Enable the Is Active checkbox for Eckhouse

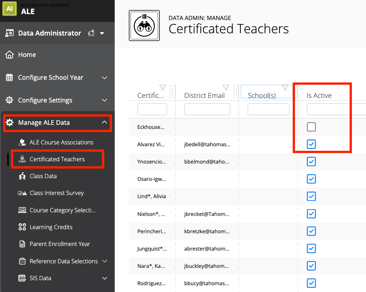point(311,127)
